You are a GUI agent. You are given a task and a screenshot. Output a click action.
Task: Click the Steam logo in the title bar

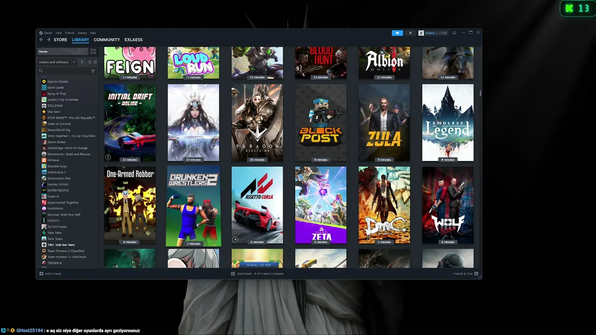(41, 33)
